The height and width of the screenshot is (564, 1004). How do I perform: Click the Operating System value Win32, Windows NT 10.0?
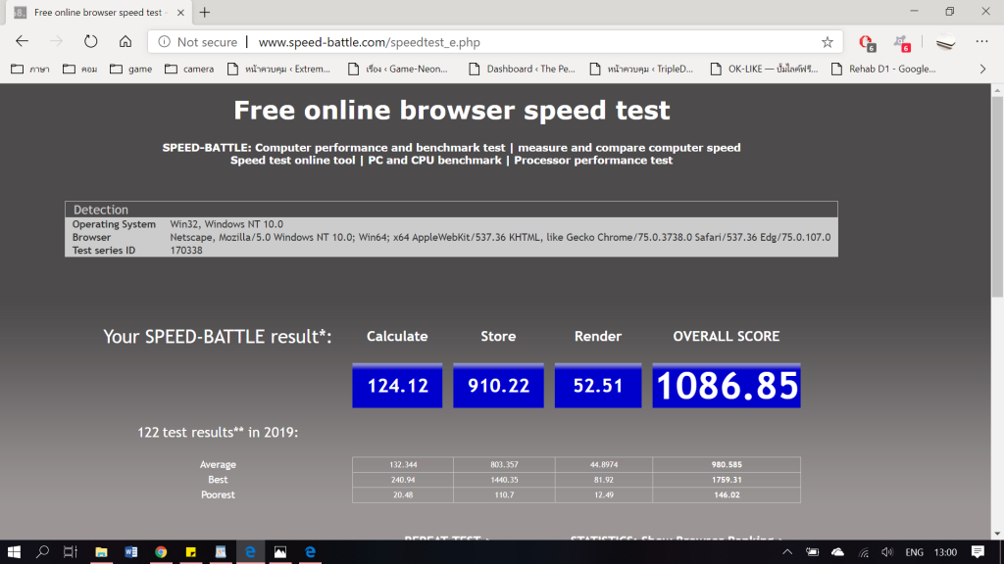tap(226, 224)
